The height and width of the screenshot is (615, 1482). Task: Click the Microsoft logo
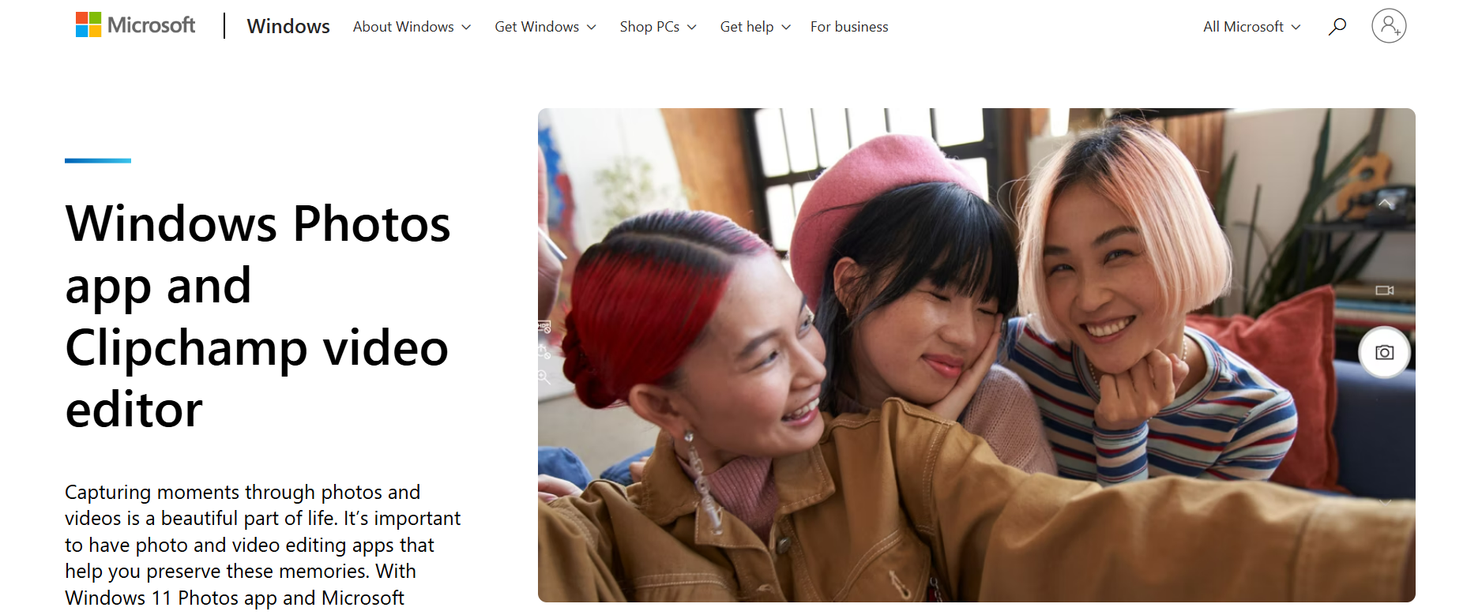[x=135, y=25]
